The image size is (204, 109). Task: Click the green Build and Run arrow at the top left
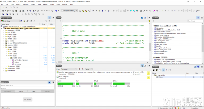coord(3,7)
